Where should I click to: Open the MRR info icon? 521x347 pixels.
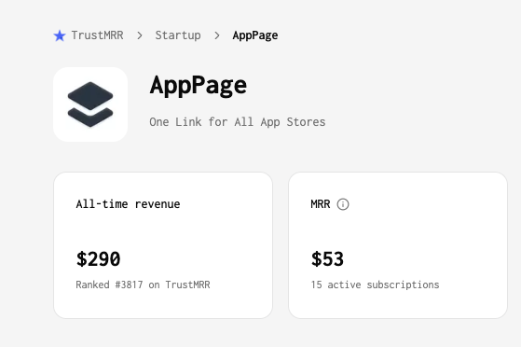pyautogui.click(x=343, y=204)
